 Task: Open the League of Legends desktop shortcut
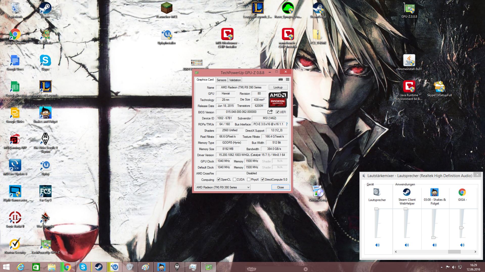[45, 89]
